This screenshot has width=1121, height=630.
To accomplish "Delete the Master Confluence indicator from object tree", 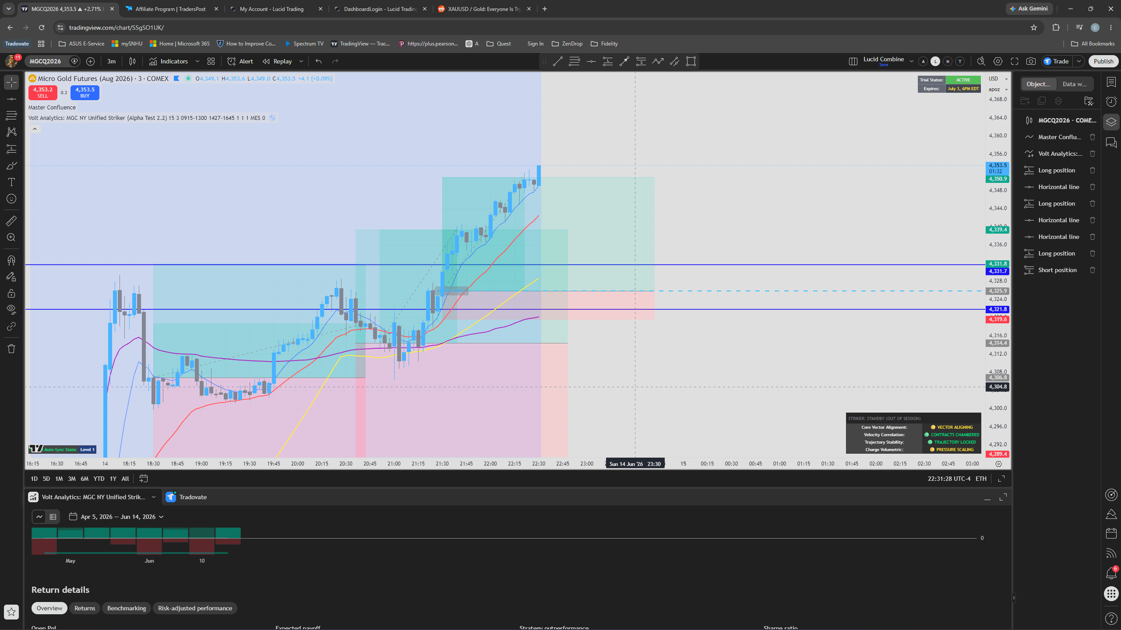I will coord(1093,137).
